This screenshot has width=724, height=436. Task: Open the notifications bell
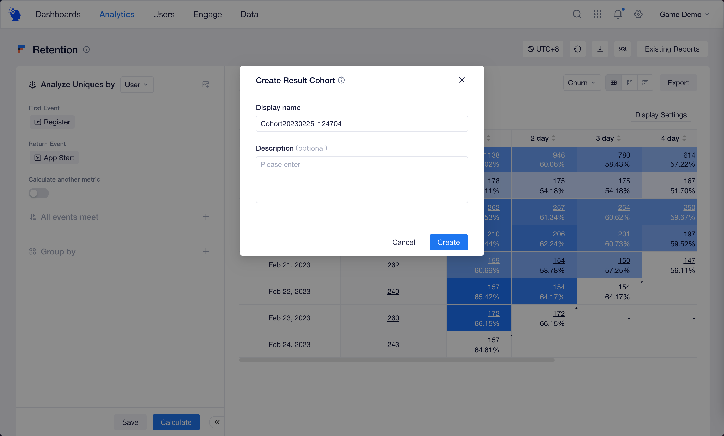[618, 14]
